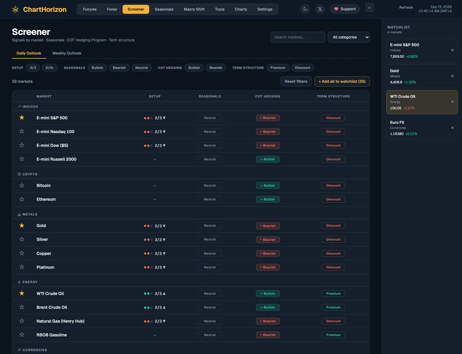Filter setup by 3/3 chip
Viewport: 462px width, 354px height.
tap(33, 68)
